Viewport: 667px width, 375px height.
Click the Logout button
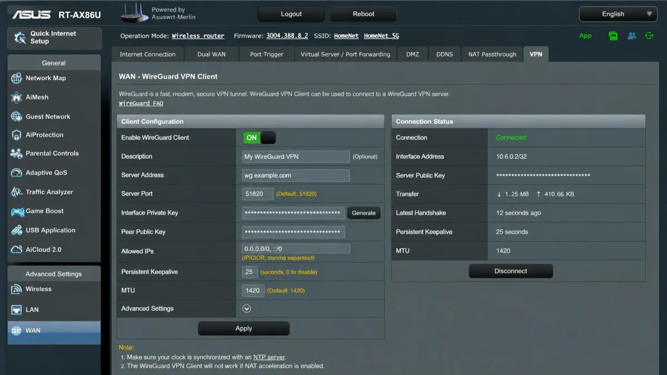tap(291, 14)
